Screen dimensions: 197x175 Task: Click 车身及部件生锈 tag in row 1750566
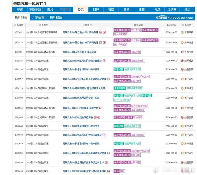coord(139,106)
